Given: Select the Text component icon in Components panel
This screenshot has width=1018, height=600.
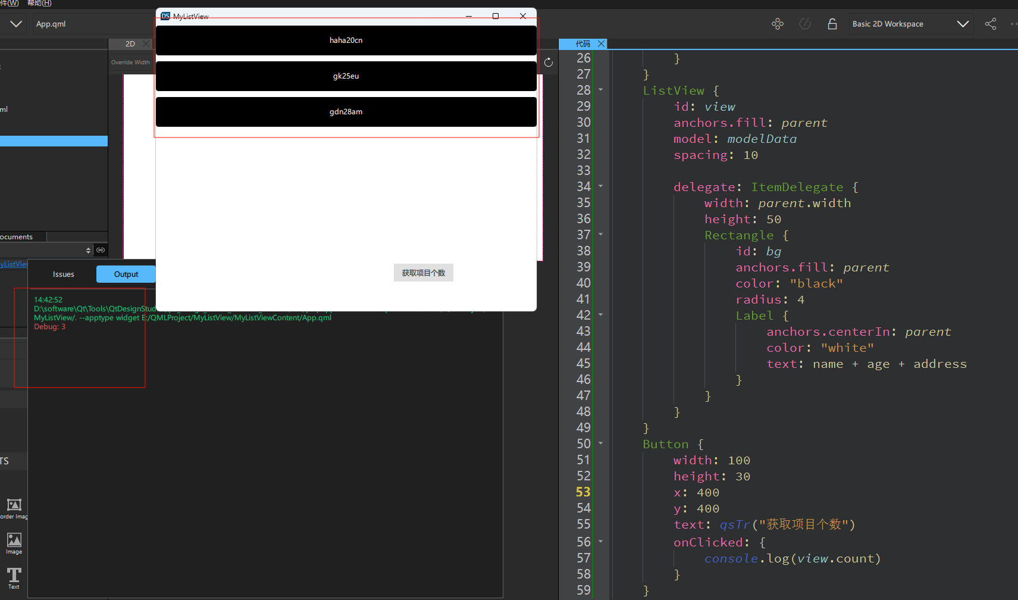Looking at the screenshot, I should [14, 578].
